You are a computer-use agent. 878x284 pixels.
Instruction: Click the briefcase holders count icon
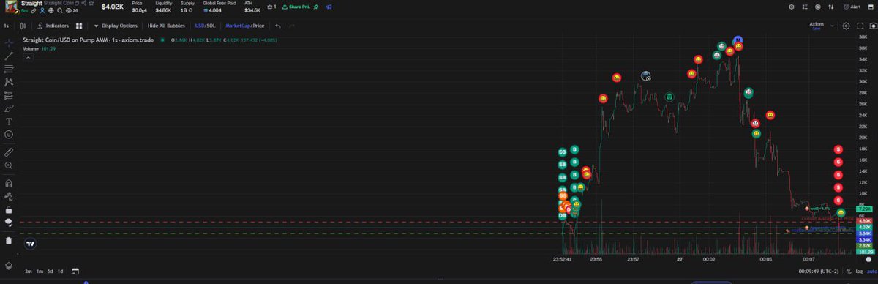[271, 7]
